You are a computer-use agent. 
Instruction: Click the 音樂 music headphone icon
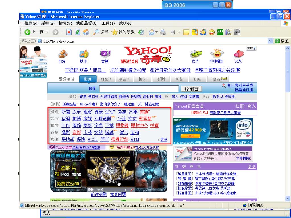point(105,54)
